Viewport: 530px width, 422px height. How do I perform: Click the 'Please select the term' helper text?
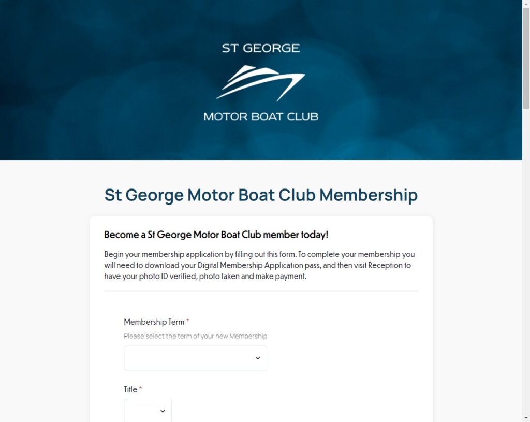195,336
